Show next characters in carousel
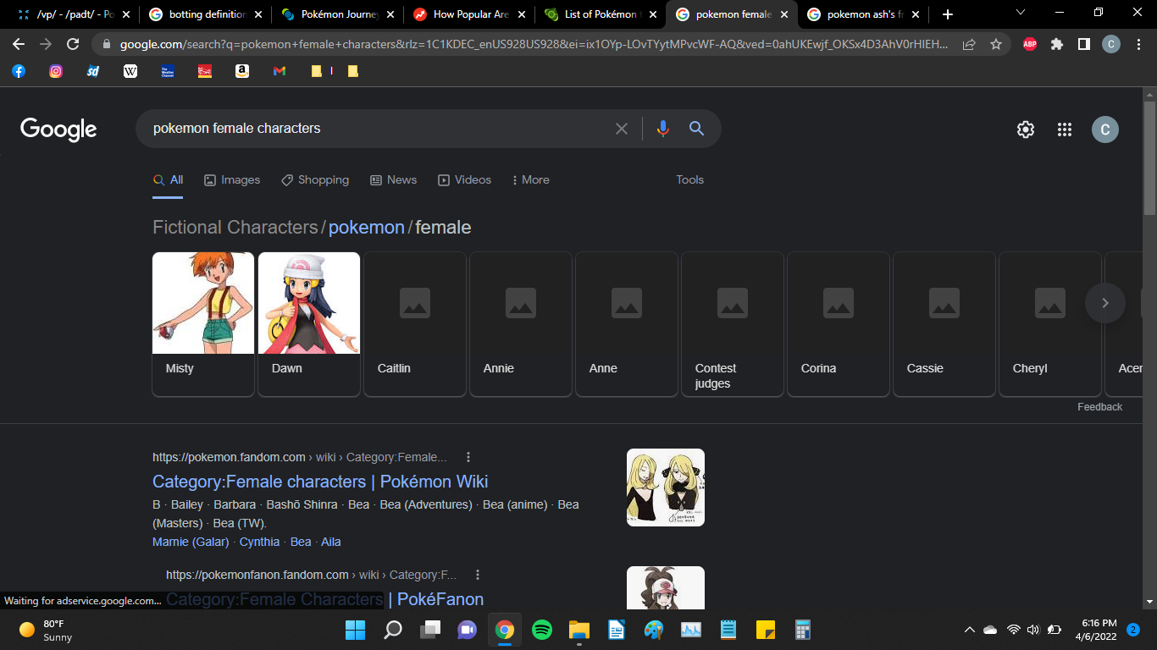 [x=1104, y=303]
